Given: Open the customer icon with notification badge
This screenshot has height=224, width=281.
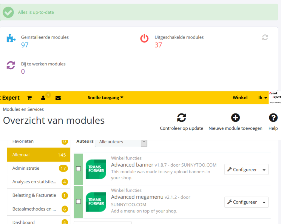Looking at the screenshot, I should 44,98.
